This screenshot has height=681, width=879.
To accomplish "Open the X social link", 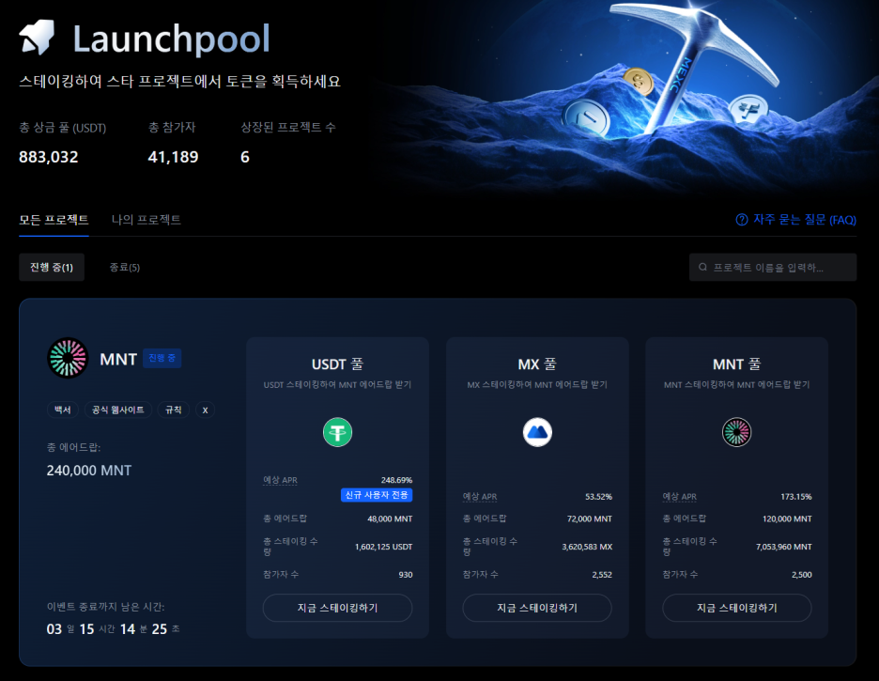I will [205, 410].
